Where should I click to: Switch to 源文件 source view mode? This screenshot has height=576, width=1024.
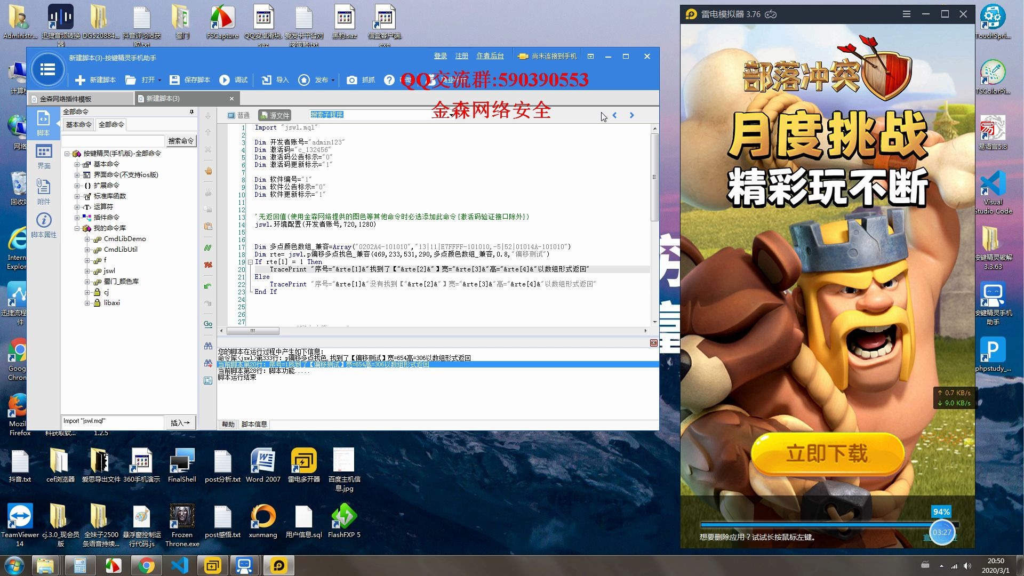coord(274,115)
